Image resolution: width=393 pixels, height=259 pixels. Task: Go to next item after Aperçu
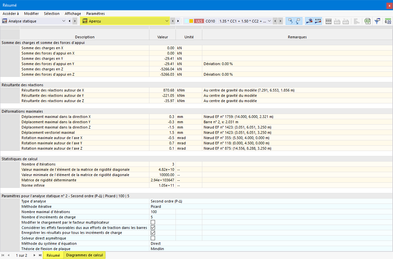178,21
